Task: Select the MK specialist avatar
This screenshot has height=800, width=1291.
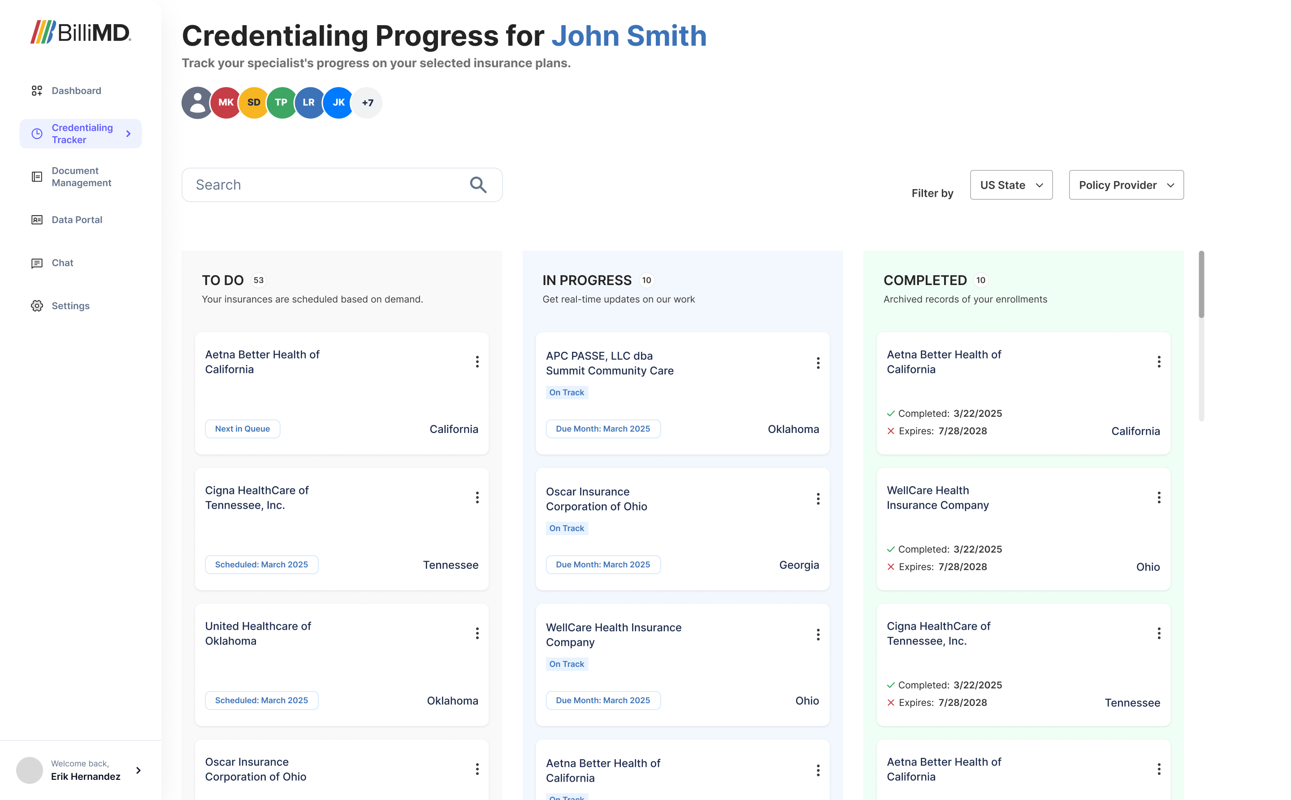Action: click(x=226, y=103)
